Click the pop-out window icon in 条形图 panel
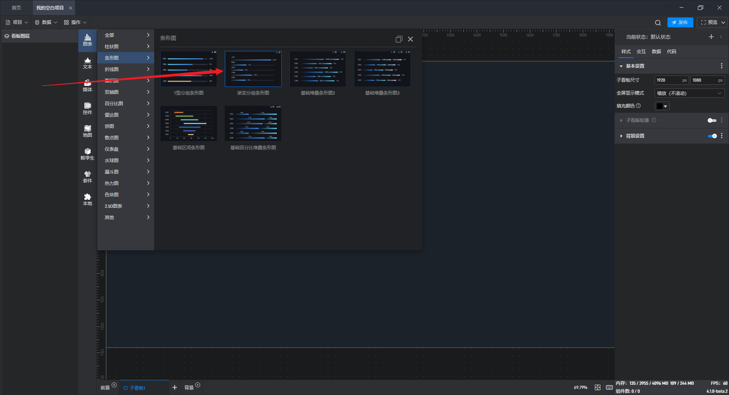 point(399,39)
